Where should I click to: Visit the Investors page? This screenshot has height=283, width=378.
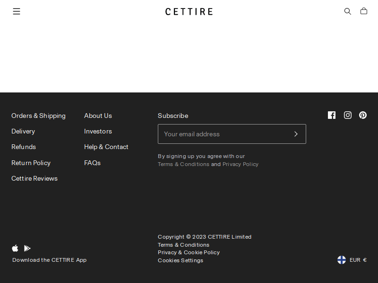[98, 131]
